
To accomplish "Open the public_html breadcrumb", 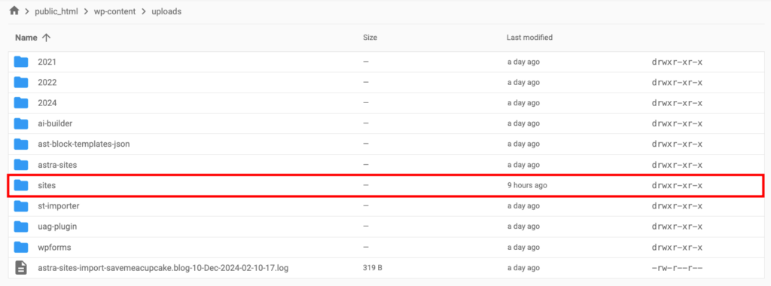I will click(x=56, y=11).
